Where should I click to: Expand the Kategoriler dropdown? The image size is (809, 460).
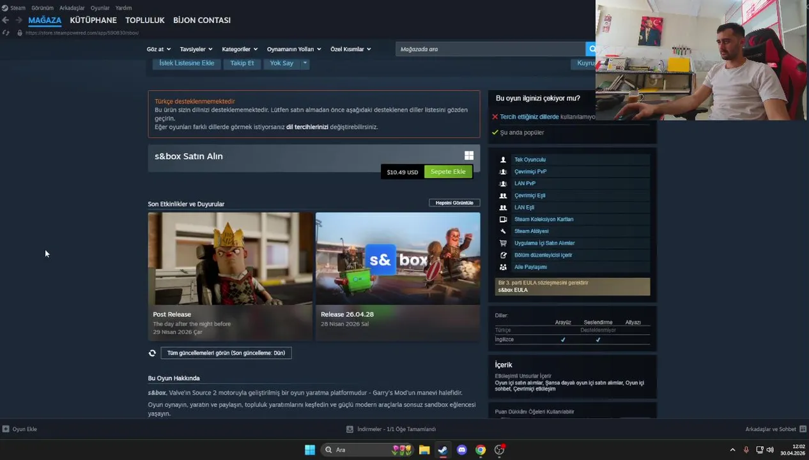[240, 49]
